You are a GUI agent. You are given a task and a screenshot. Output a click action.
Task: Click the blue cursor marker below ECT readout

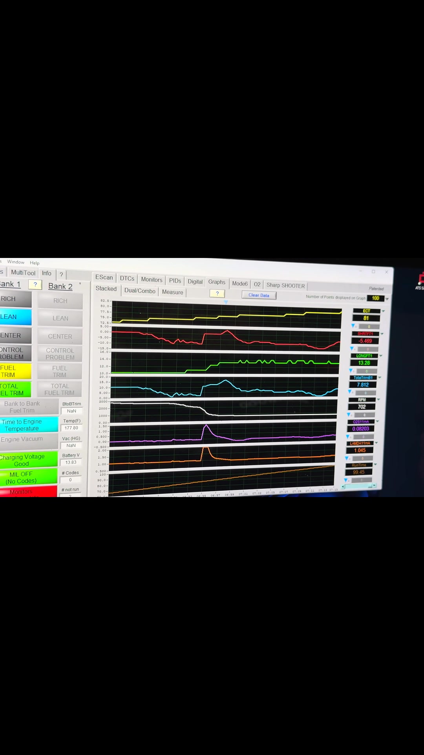(x=353, y=326)
